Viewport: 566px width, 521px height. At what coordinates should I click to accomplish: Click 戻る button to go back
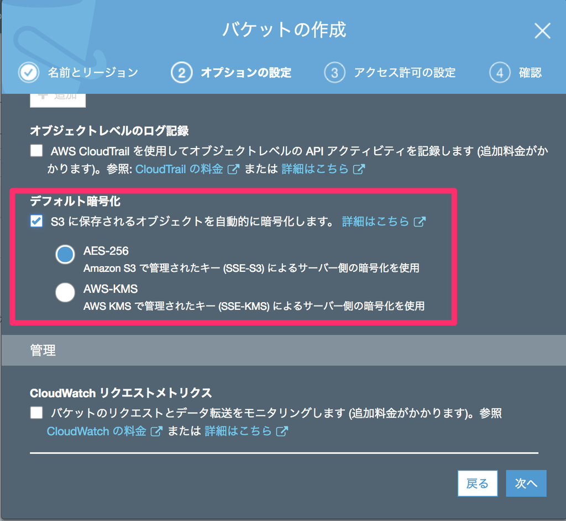pyautogui.click(x=477, y=483)
